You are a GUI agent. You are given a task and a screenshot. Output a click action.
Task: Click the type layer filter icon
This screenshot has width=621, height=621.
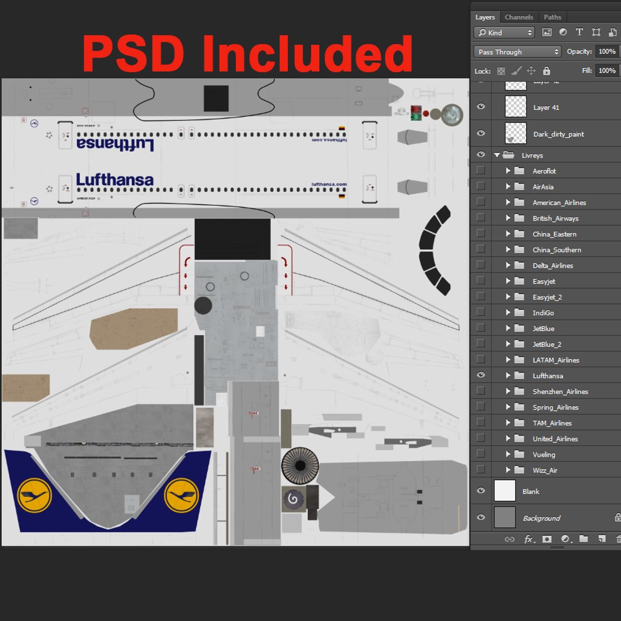tap(579, 32)
